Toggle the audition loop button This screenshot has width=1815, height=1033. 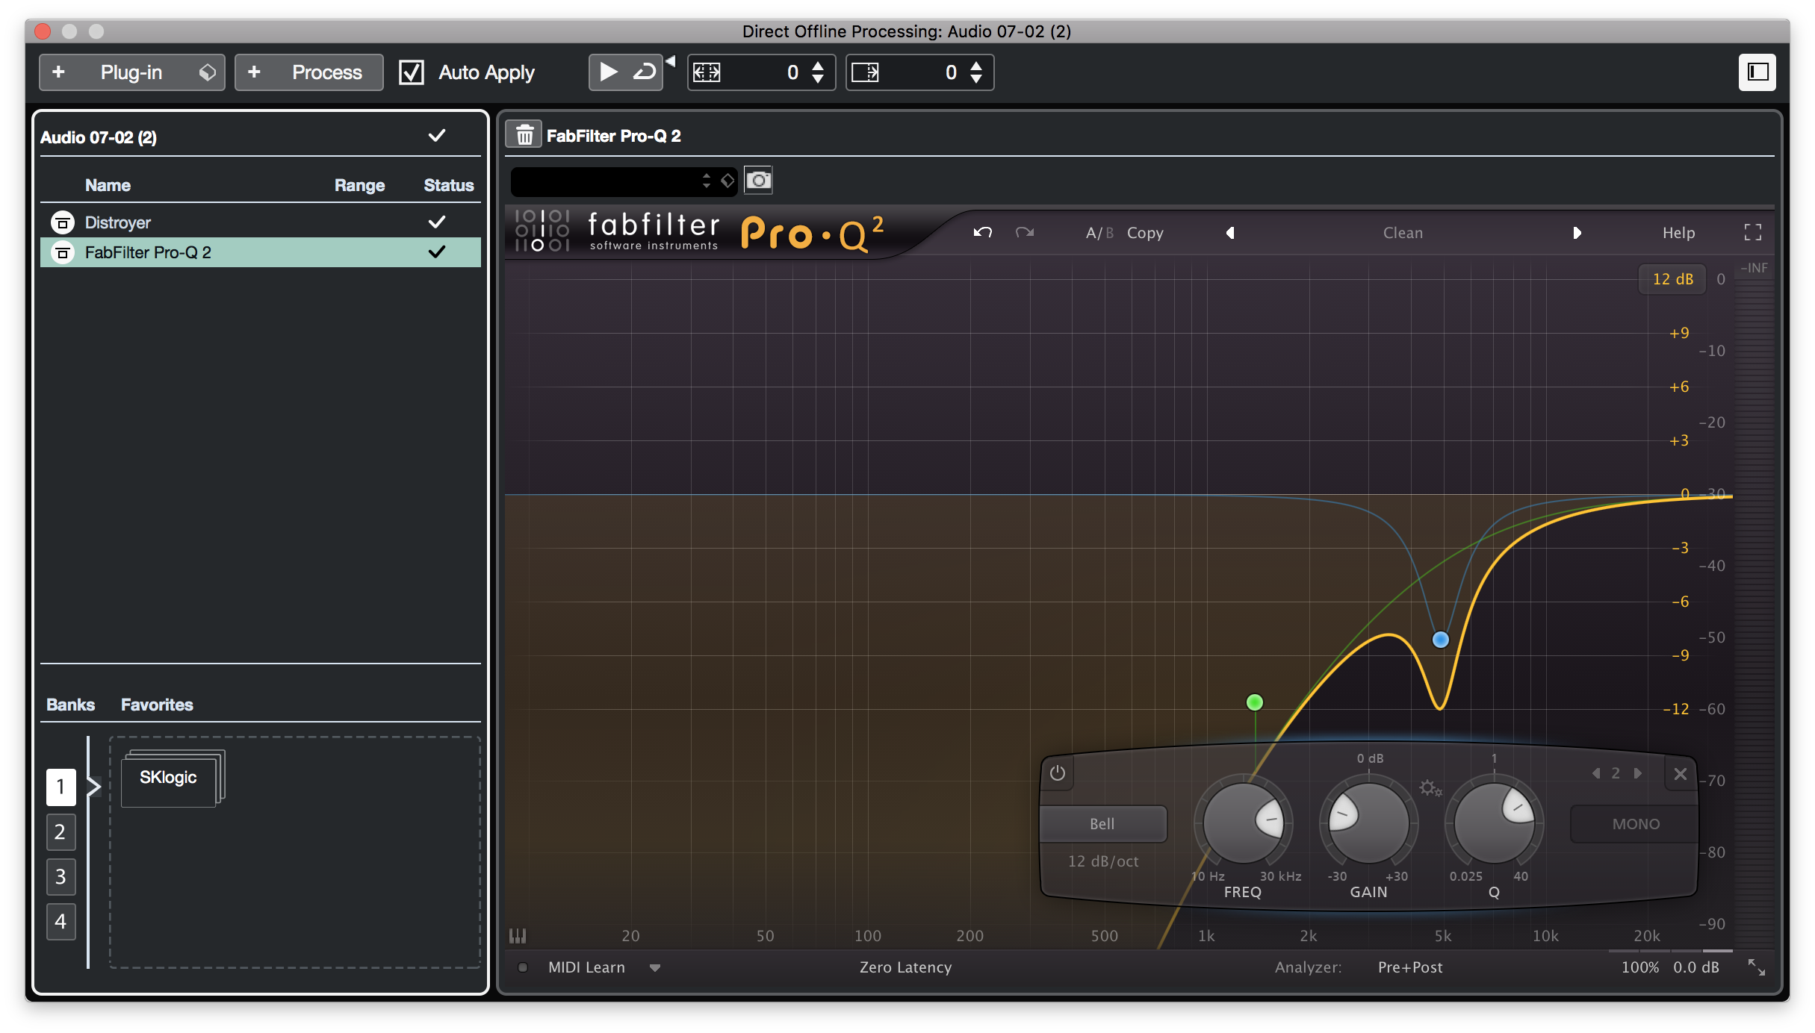tap(644, 72)
